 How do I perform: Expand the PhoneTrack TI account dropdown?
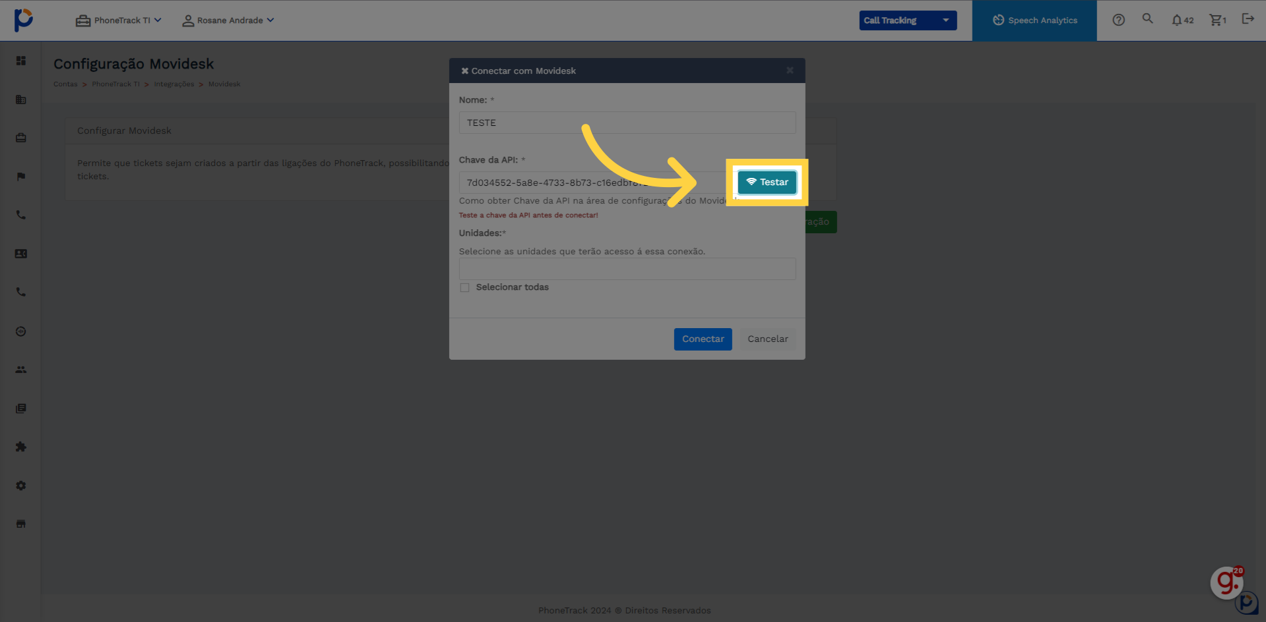(x=119, y=20)
